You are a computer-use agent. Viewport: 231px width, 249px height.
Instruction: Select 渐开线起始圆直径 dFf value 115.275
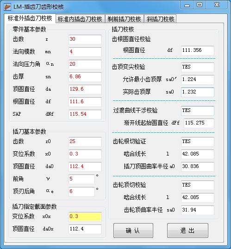tap(199, 123)
